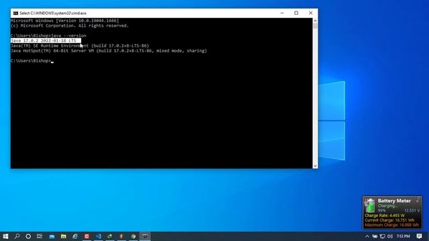Click the 'Charge Rate: 4.493 W' line

[x=385, y=216]
